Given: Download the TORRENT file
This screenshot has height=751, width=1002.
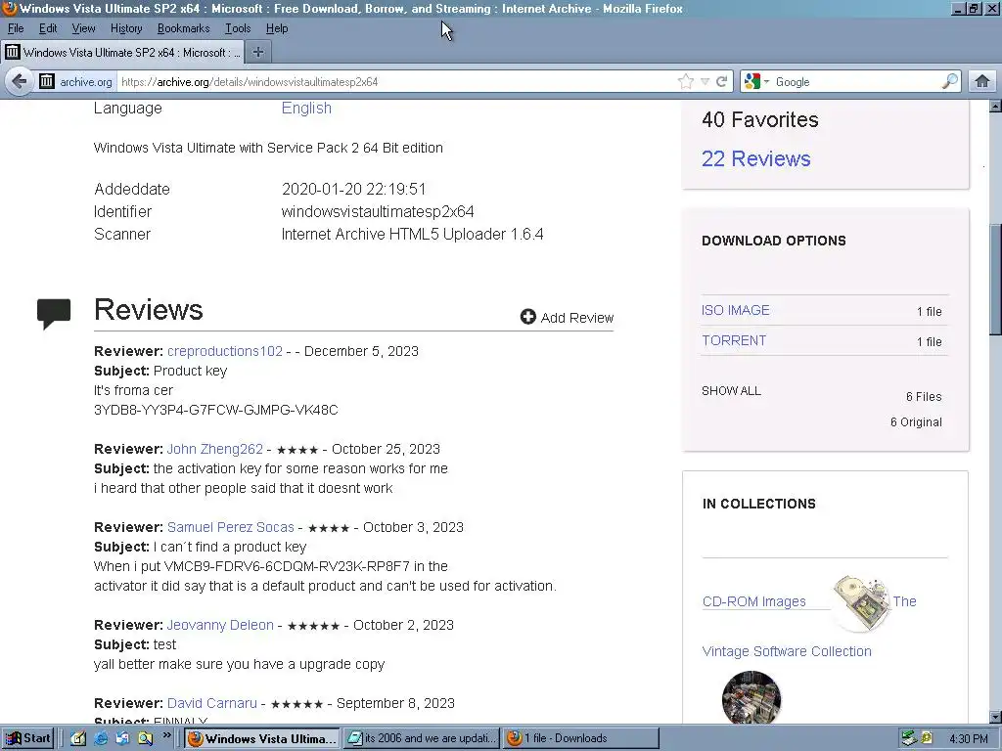Looking at the screenshot, I should click(x=734, y=340).
